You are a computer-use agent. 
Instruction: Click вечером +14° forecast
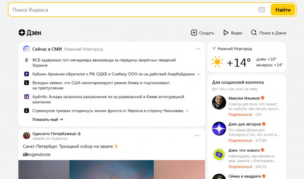point(269,65)
